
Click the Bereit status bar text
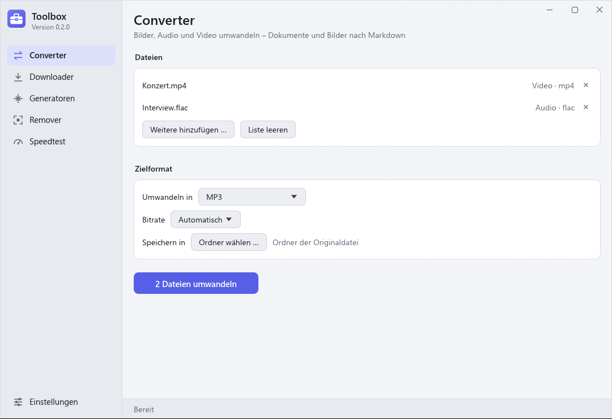(143, 409)
